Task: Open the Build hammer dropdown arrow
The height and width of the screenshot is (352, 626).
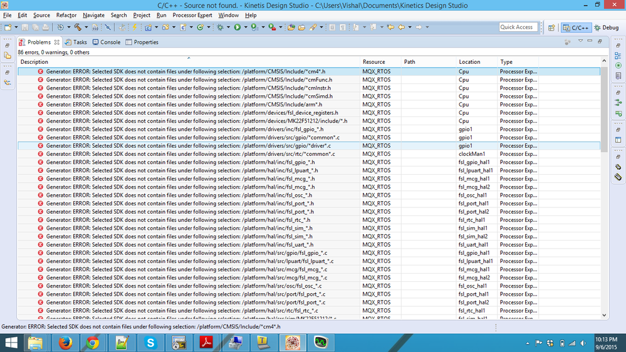Action: (86, 27)
